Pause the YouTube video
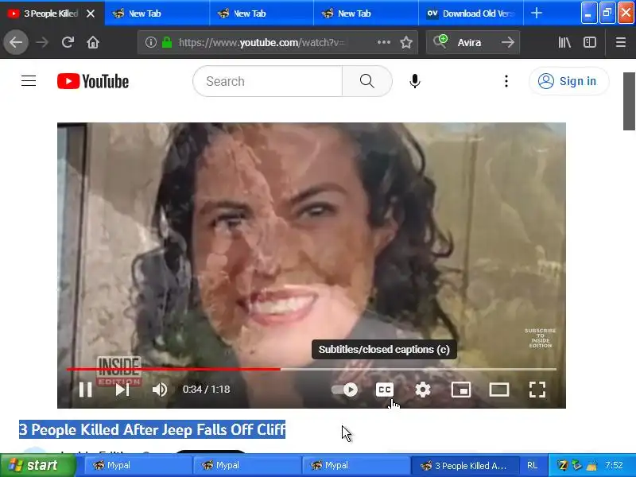Viewport: 636px width, 477px height. pyautogui.click(x=86, y=390)
